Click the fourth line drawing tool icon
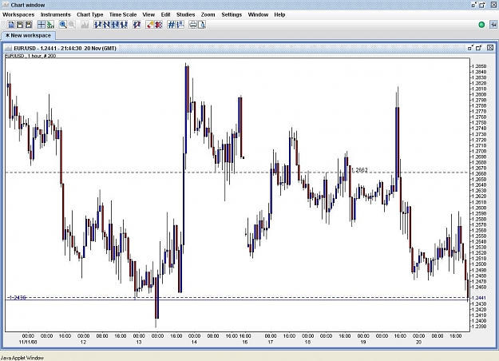499x361 pixels. pos(124,25)
